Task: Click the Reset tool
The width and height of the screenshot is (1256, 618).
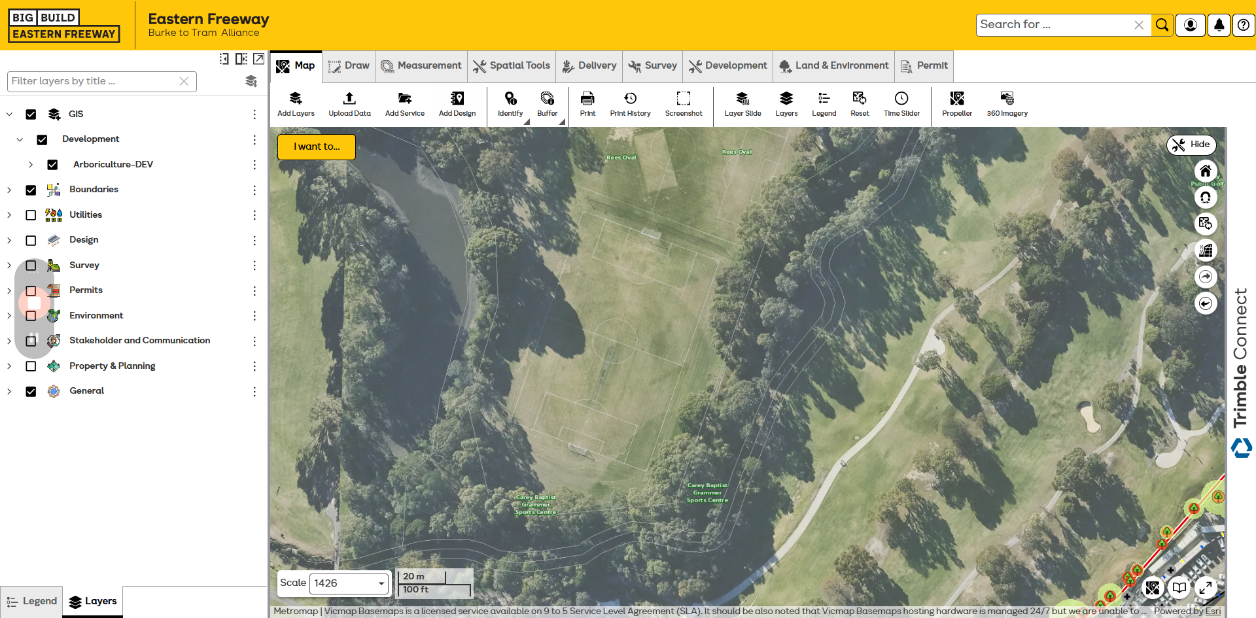Action: coord(860,104)
